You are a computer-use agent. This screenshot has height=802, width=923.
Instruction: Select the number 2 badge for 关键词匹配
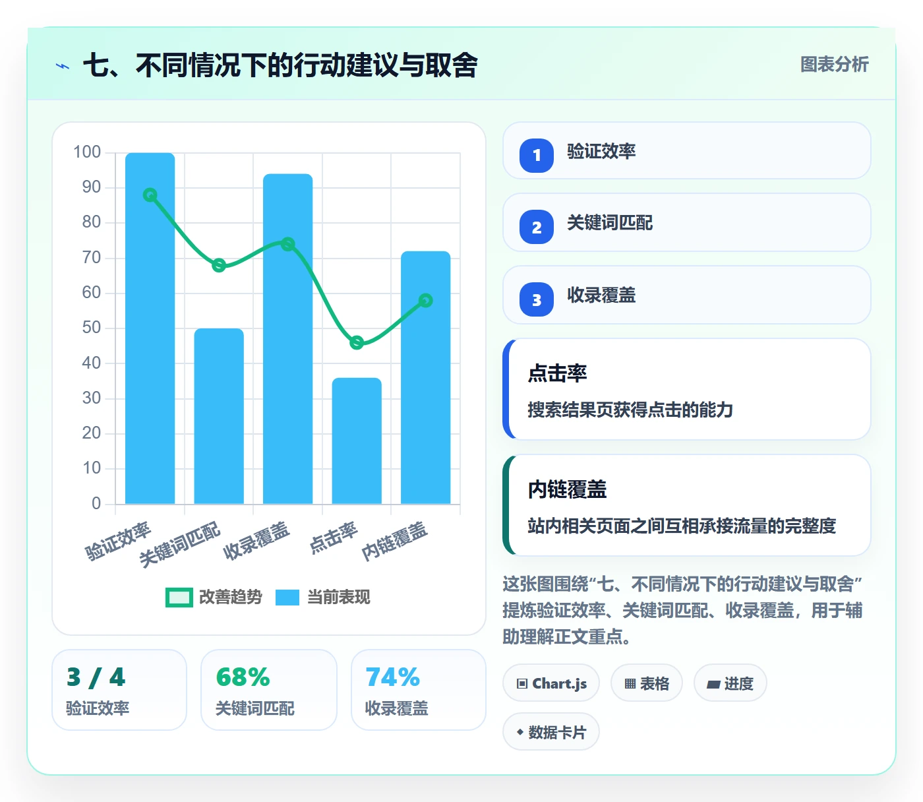click(537, 228)
